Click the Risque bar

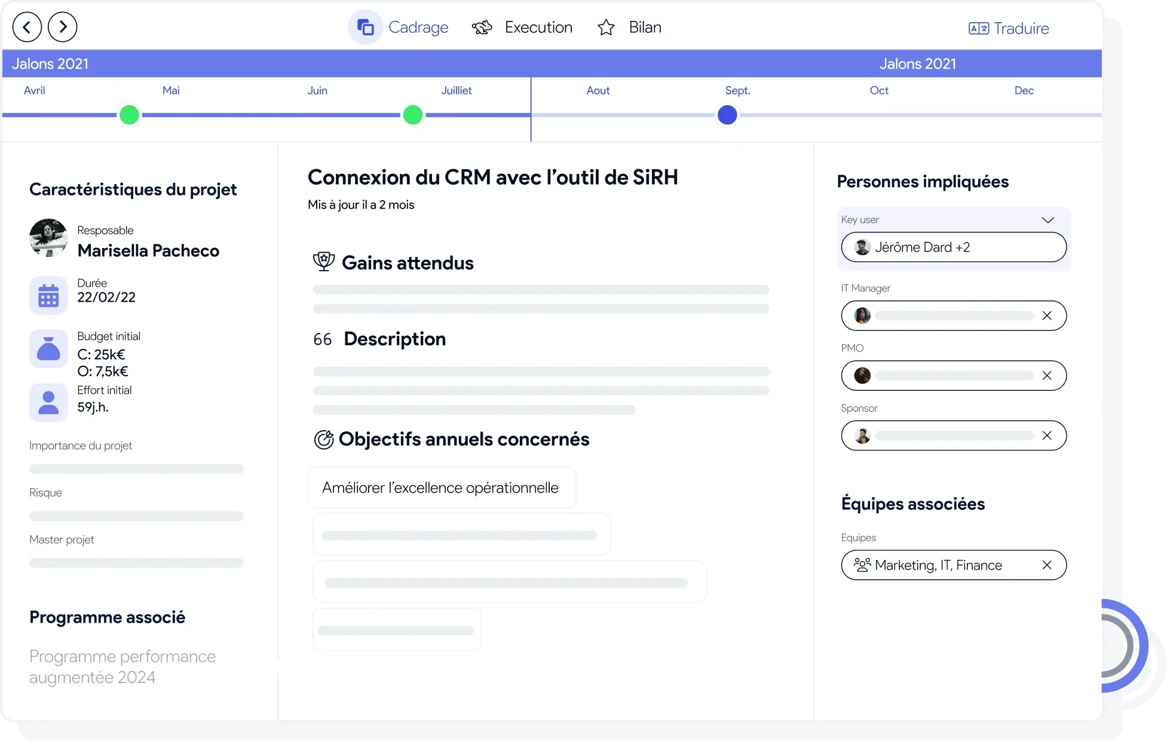click(x=136, y=516)
